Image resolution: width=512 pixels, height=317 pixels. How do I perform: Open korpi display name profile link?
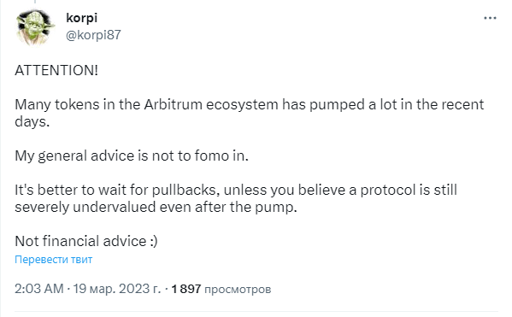click(x=82, y=18)
